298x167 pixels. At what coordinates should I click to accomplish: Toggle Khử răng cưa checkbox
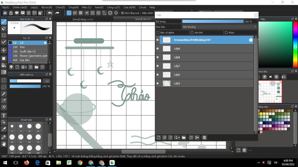pyautogui.click(x=123, y=13)
